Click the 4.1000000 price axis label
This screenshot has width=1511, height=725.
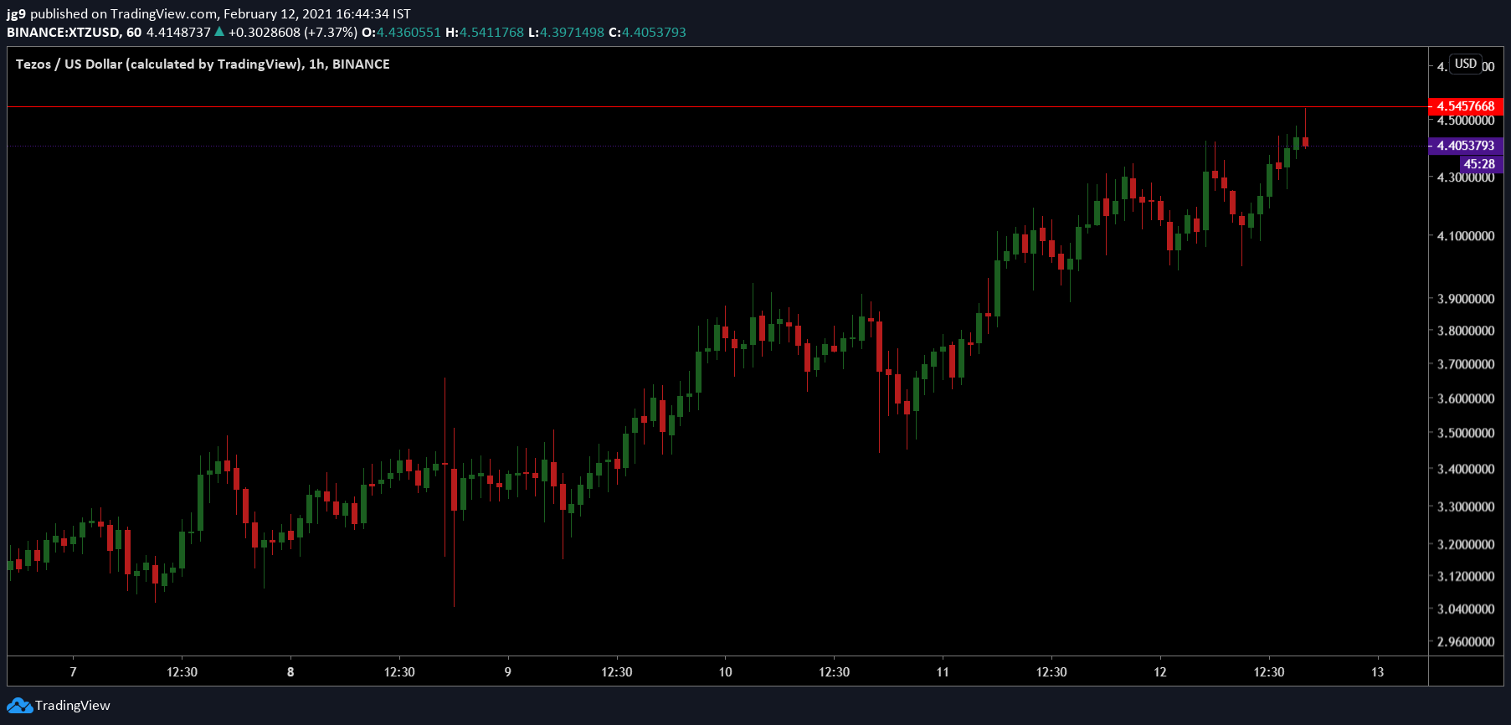[x=1466, y=236]
